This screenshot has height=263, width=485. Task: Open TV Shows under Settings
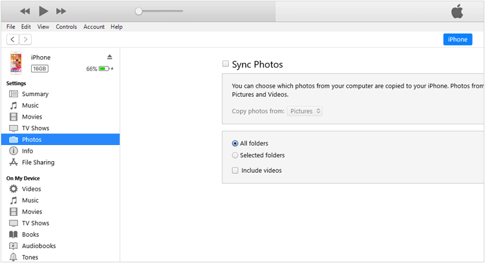(x=36, y=128)
